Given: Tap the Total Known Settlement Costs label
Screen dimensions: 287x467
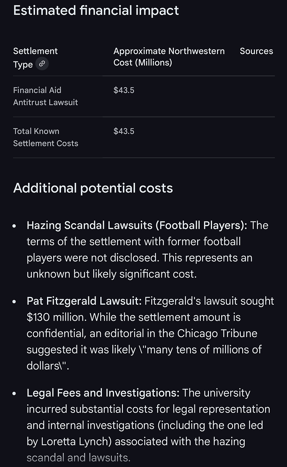Looking at the screenshot, I should click(x=45, y=137).
